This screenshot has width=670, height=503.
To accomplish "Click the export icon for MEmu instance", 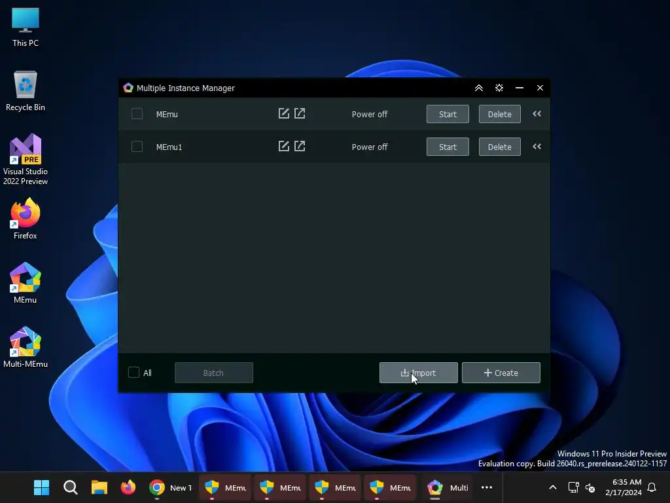I will tap(300, 113).
